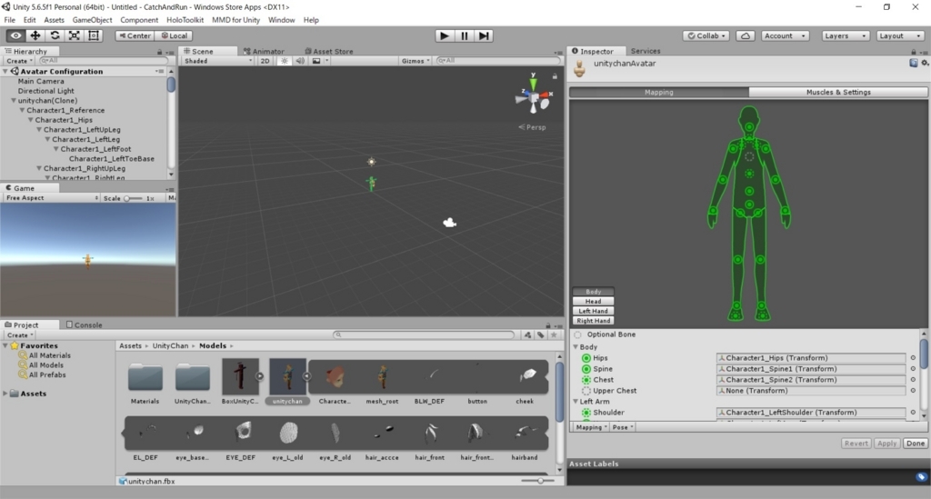Open Account dropdown
The height and width of the screenshot is (499, 931).
pos(785,35)
